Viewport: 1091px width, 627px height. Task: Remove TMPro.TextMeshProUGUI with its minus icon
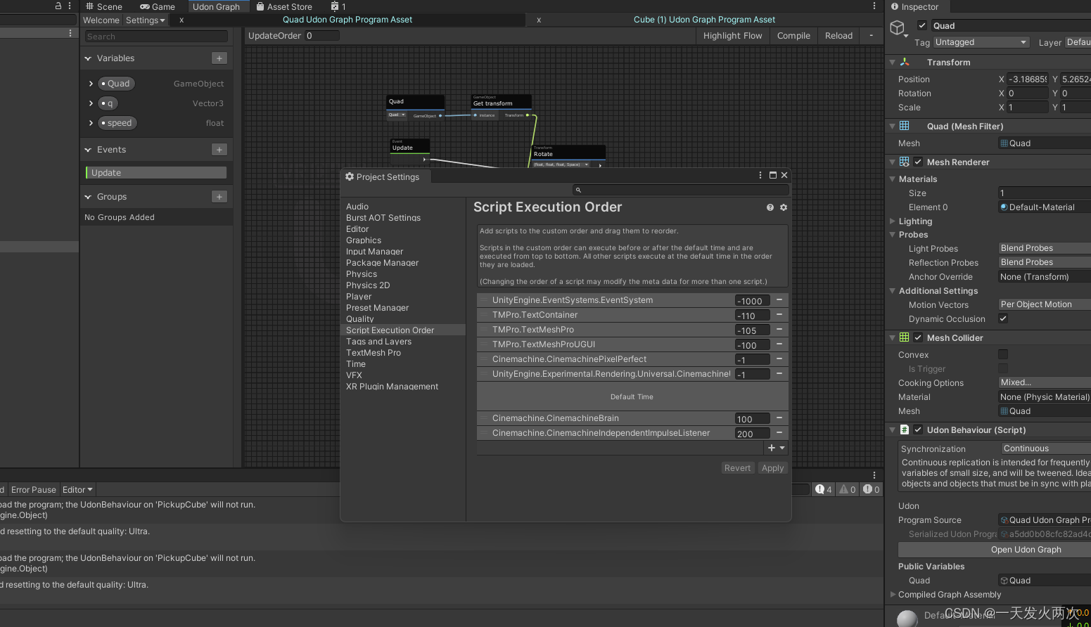point(779,344)
